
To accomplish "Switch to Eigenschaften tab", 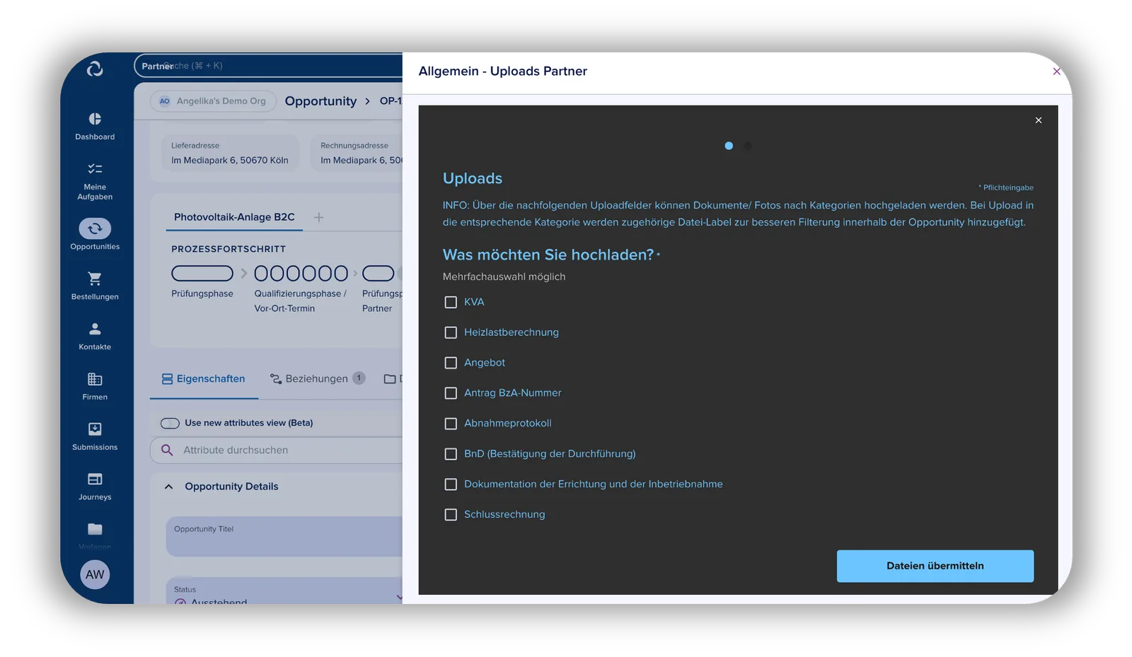I will 203,379.
